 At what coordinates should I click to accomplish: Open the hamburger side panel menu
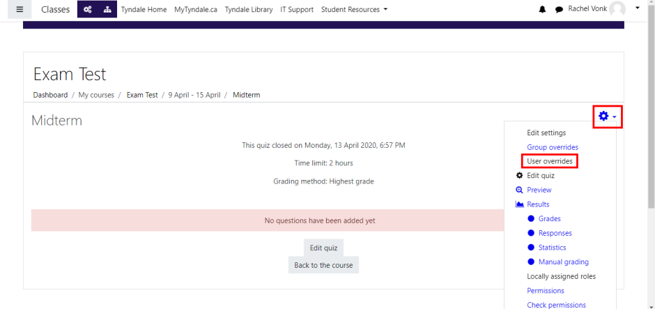pyautogui.click(x=20, y=10)
